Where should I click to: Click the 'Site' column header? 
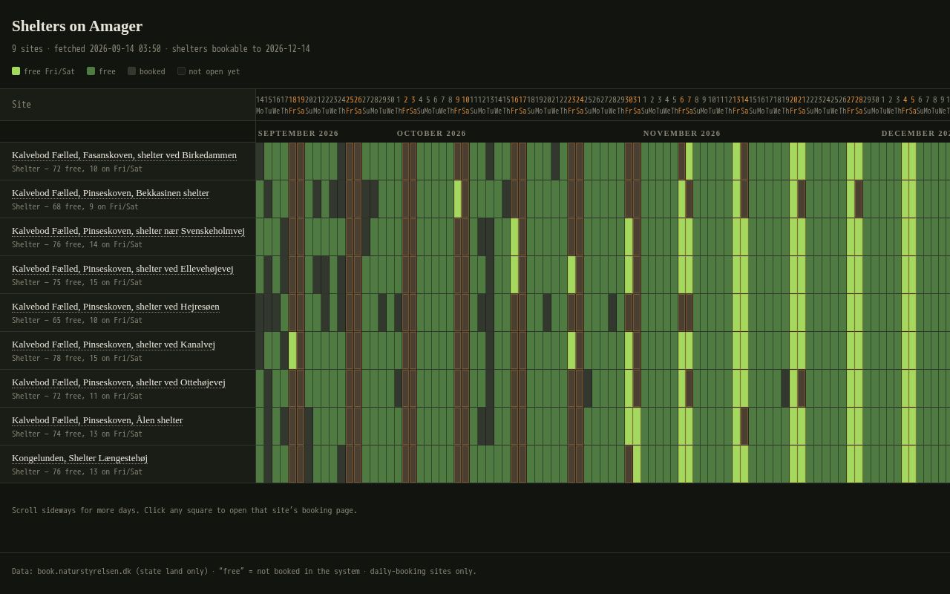[128, 105]
